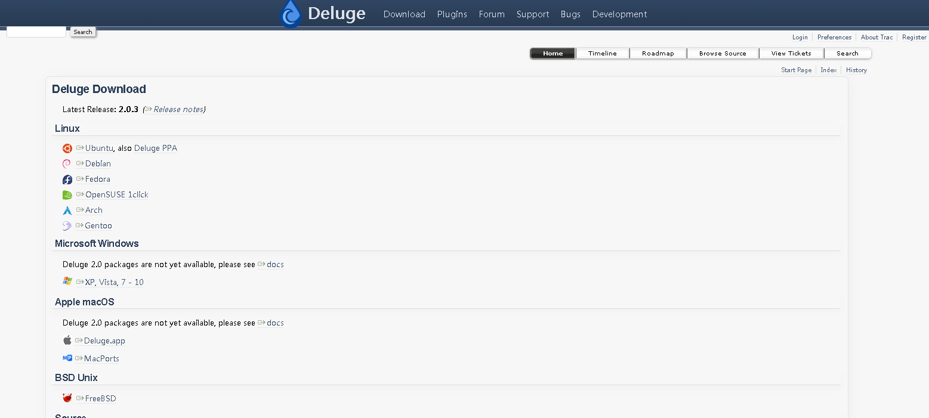Click the OpenSUSE chameleon icon

tap(67, 195)
